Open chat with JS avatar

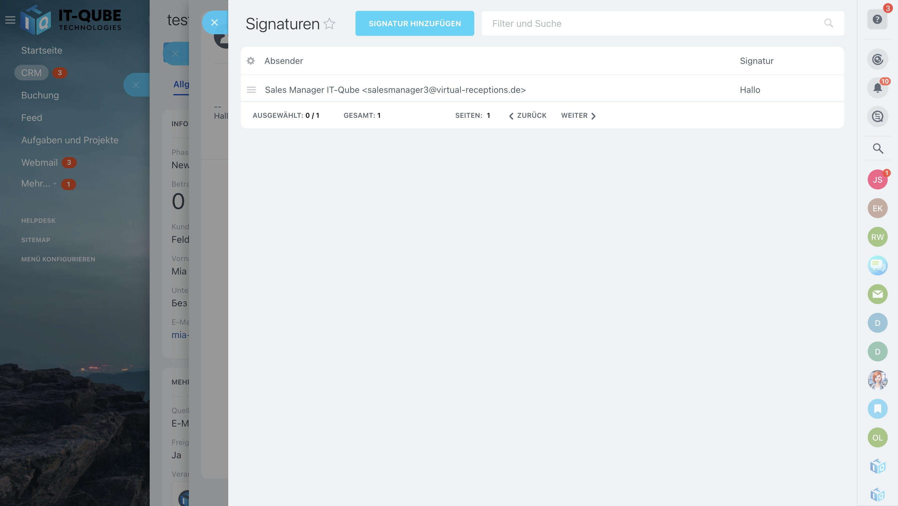[x=877, y=180]
